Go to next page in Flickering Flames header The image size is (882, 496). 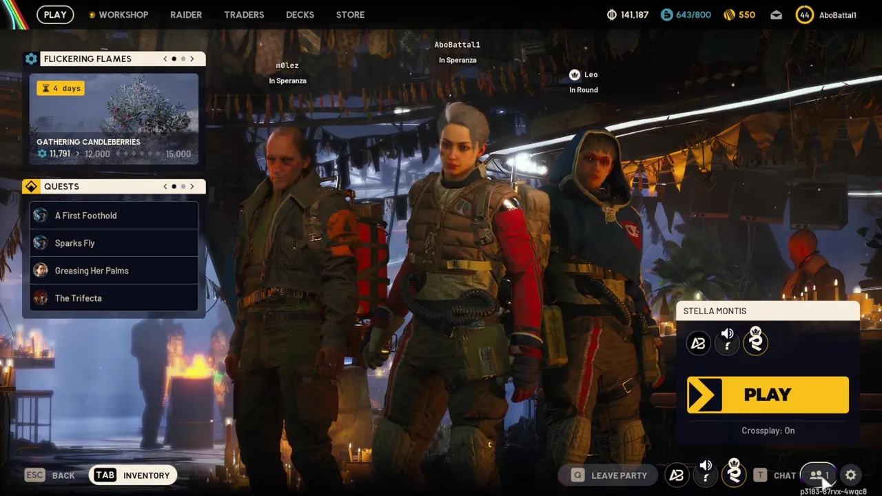click(192, 59)
